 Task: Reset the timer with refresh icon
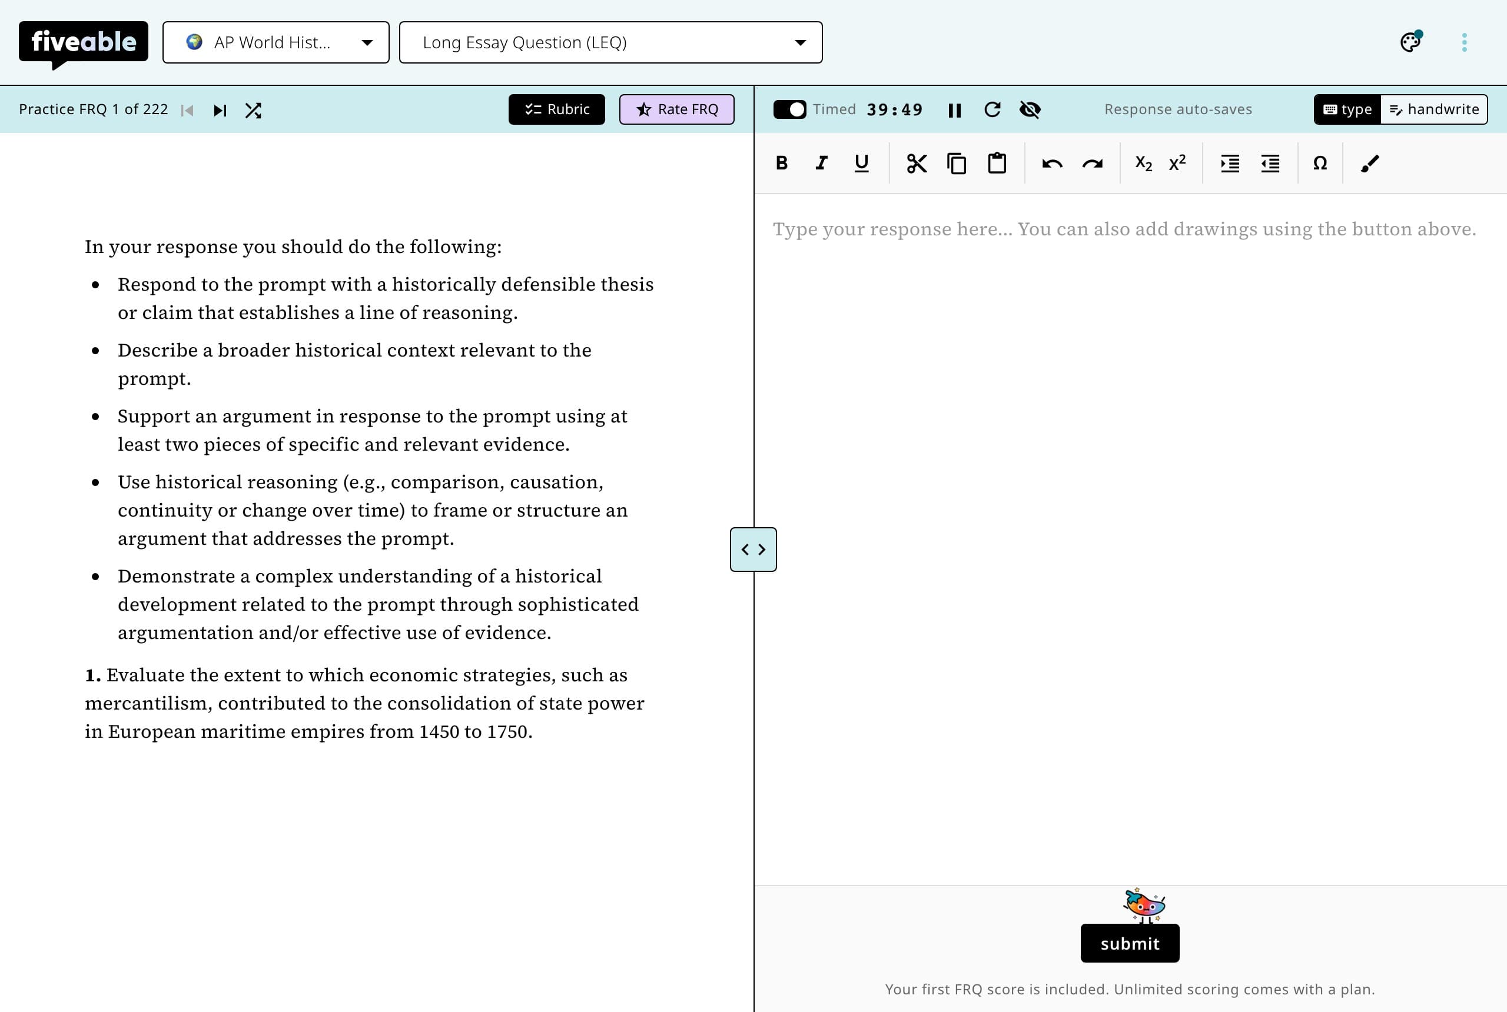(993, 109)
